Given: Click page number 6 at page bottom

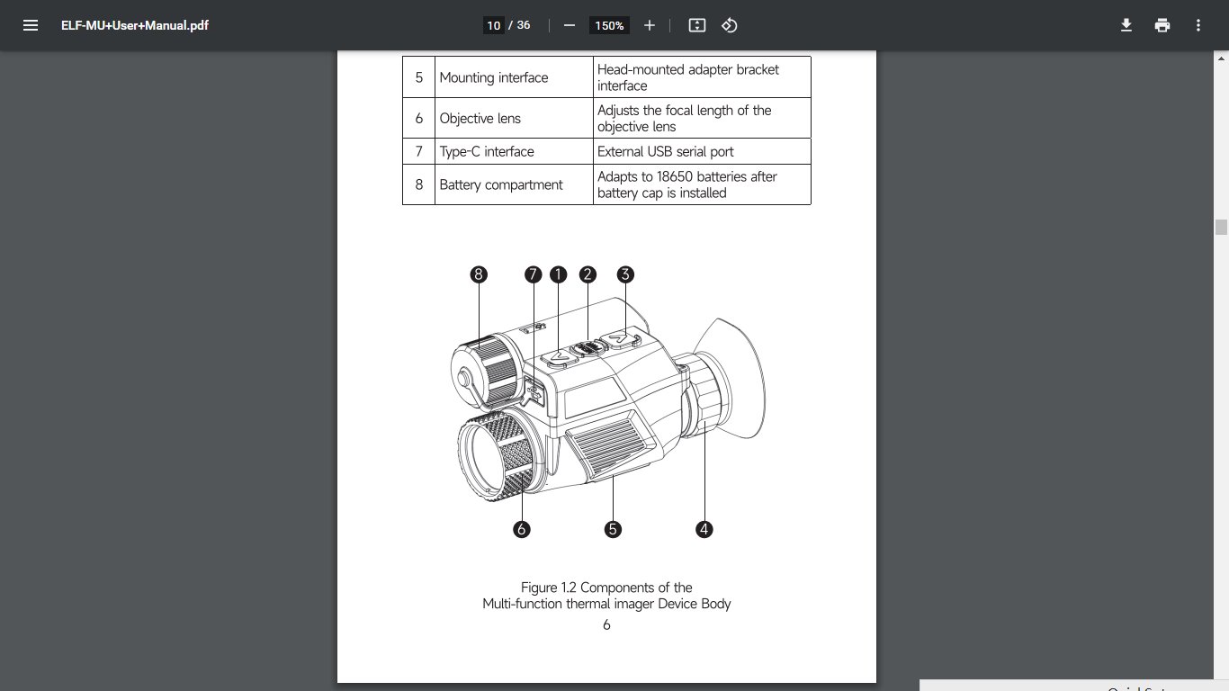Looking at the screenshot, I should 606,624.
